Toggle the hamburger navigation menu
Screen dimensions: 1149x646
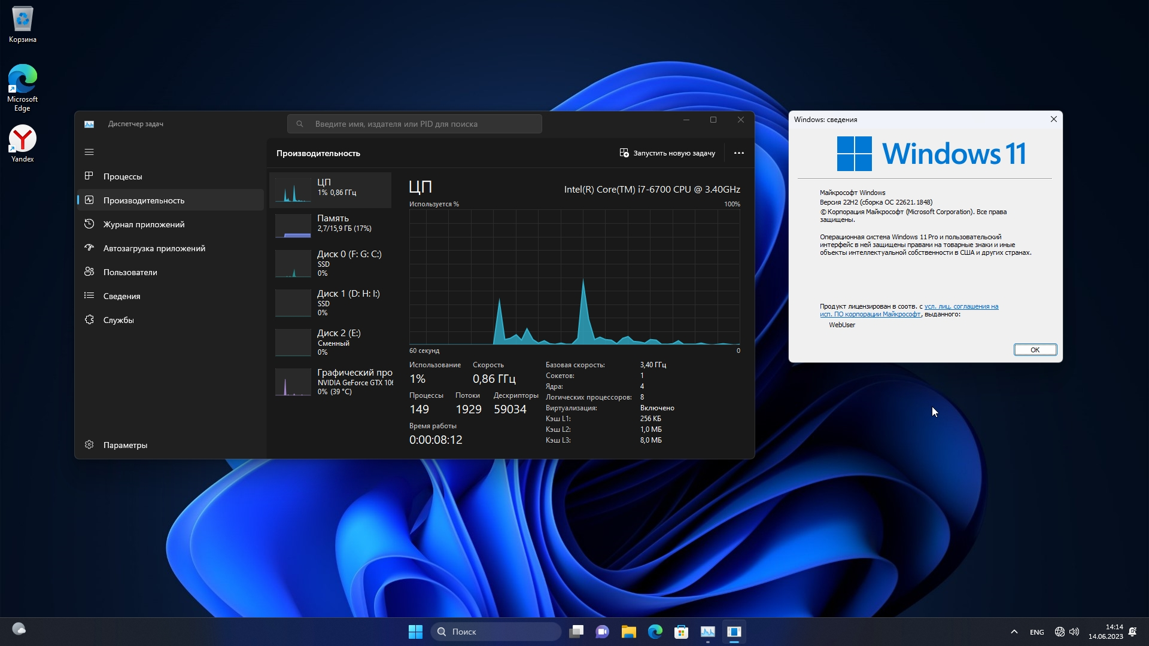[x=89, y=152]
